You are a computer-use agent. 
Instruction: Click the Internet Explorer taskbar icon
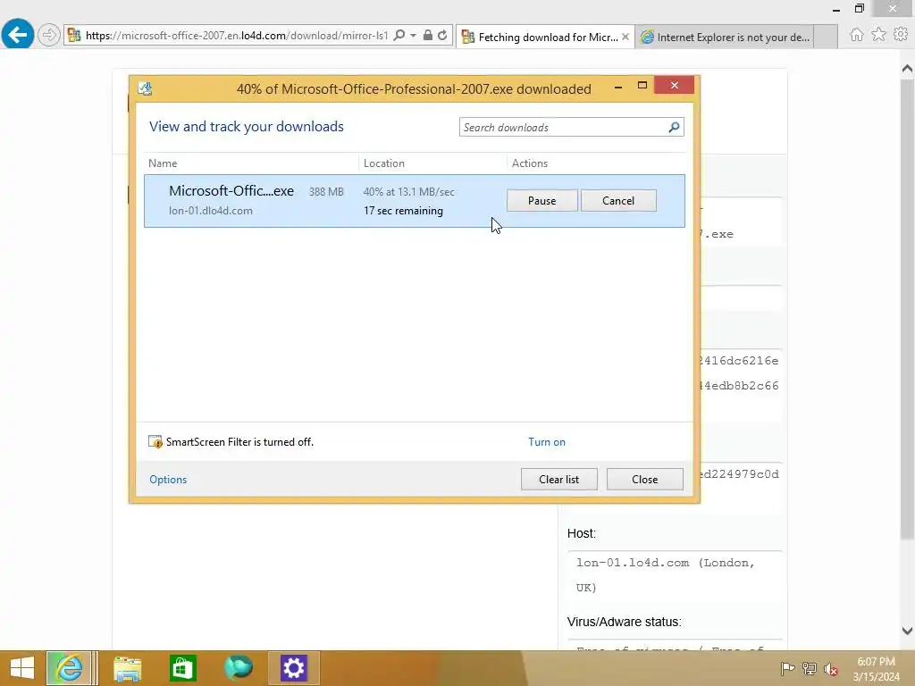coord(69,668)
